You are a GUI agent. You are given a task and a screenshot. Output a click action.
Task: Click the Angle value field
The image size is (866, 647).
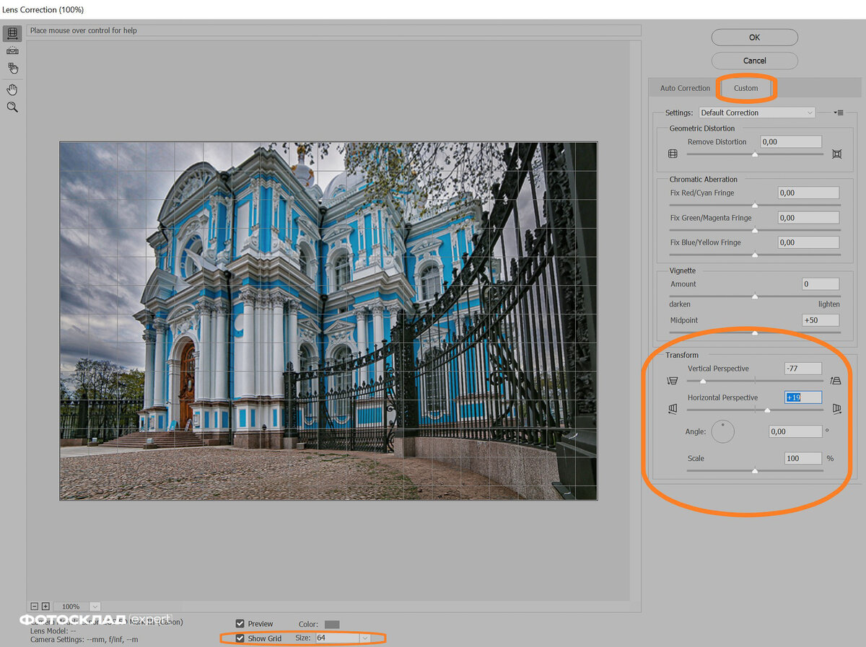(x=795, y=431)
